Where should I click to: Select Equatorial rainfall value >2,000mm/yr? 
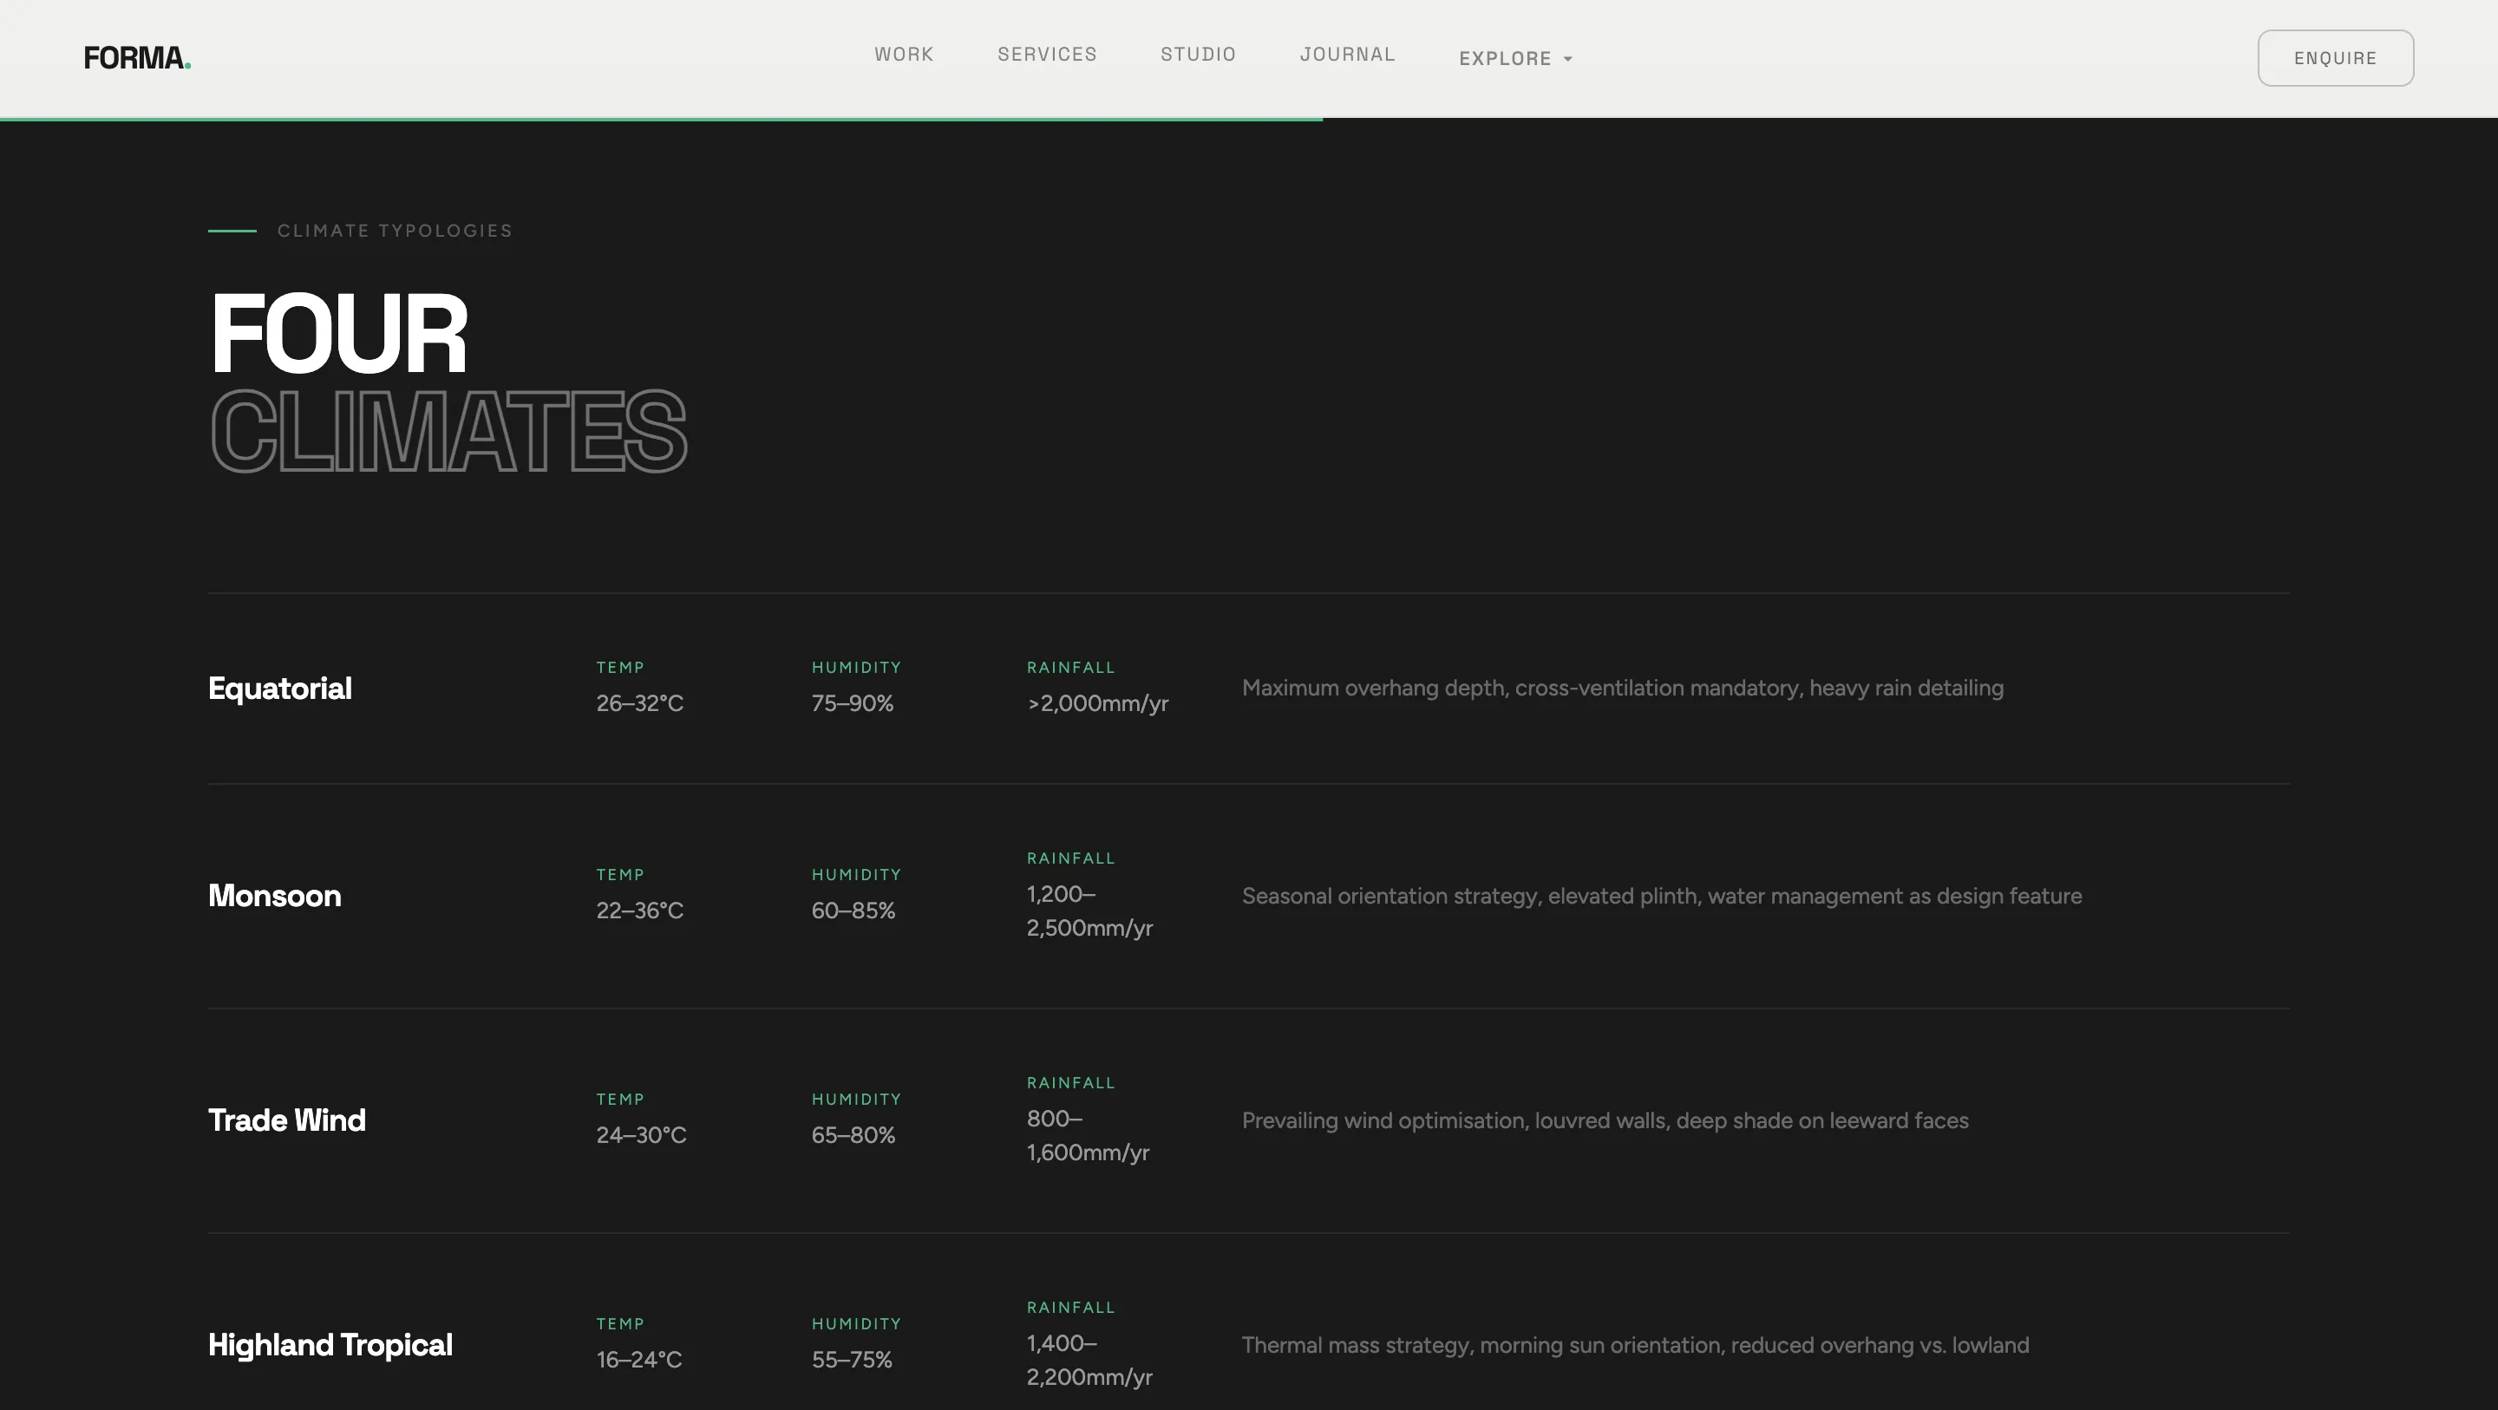[x=1096, y=704]
